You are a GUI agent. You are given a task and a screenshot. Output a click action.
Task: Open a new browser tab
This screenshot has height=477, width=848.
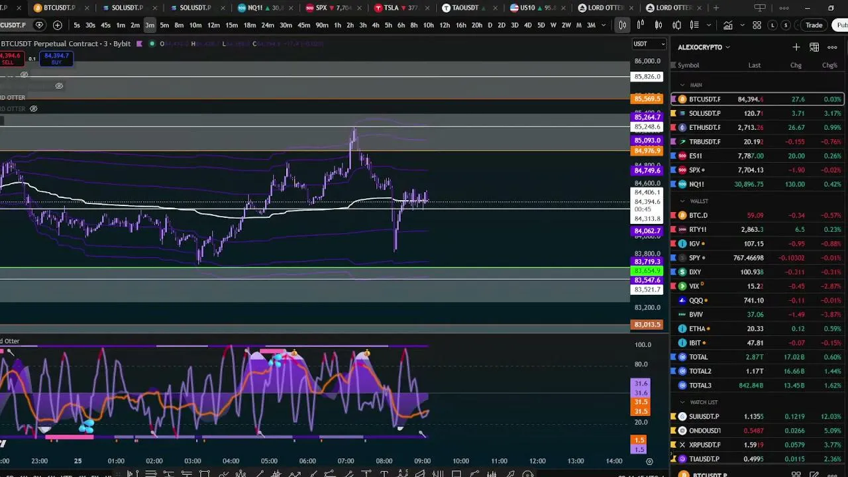(x=716, y=8)
